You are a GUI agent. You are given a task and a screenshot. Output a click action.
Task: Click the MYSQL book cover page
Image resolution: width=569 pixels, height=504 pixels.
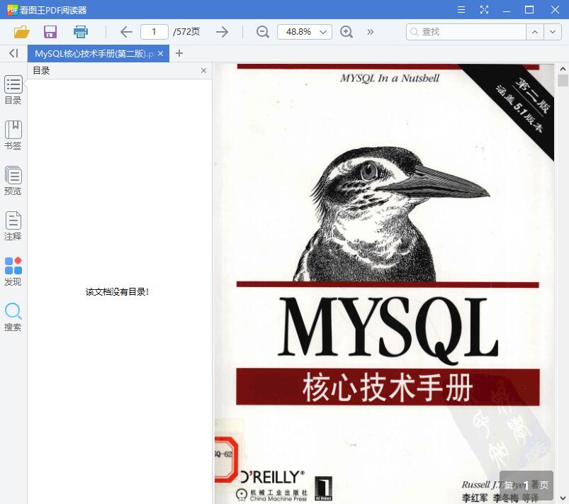click(x=384, y=284)
